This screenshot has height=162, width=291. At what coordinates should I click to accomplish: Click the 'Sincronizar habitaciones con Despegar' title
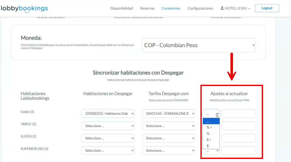point(138,73)
